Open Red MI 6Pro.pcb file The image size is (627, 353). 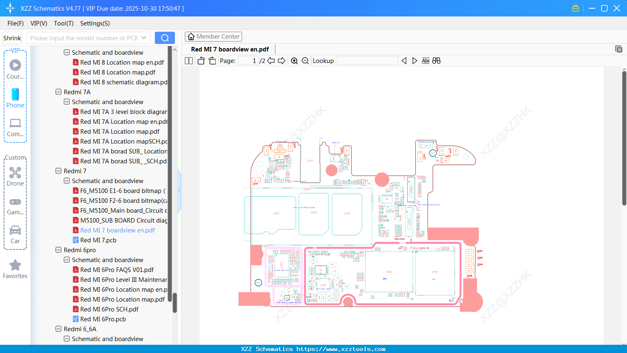click(103, 319)
